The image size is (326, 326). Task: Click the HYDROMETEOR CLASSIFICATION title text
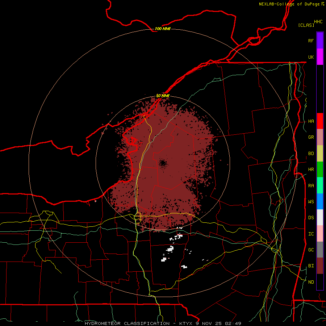coord(127,323)
